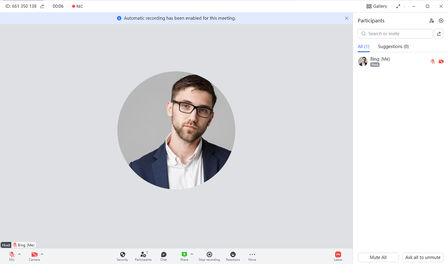Click the green Share screen icon
This screenshot has height=264, width=448.
(x=184, y=255)
